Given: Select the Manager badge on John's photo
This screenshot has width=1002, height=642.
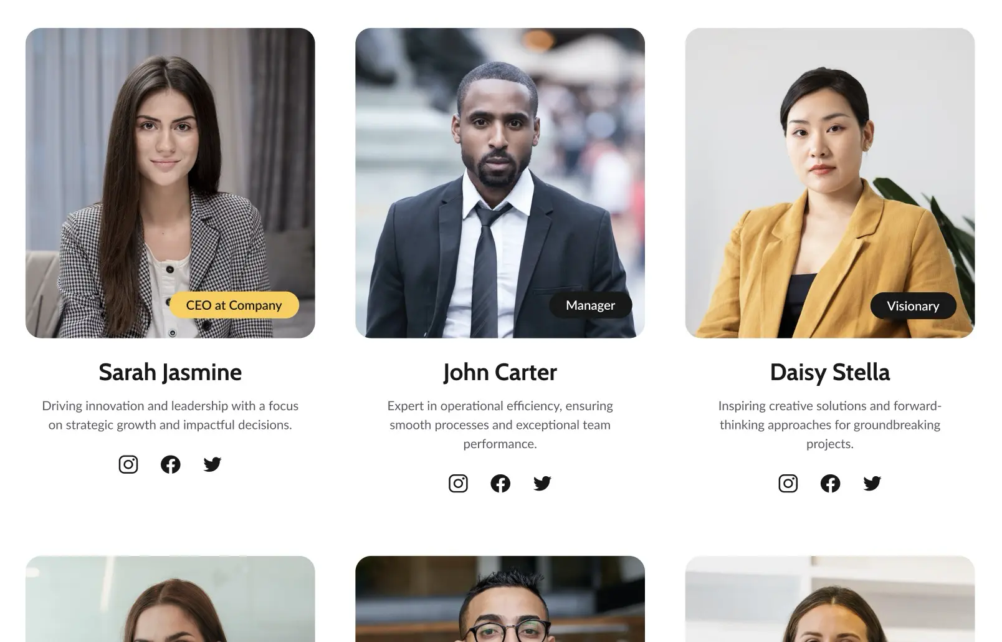Looking at the screenshot, I should (x=590, y=305).
